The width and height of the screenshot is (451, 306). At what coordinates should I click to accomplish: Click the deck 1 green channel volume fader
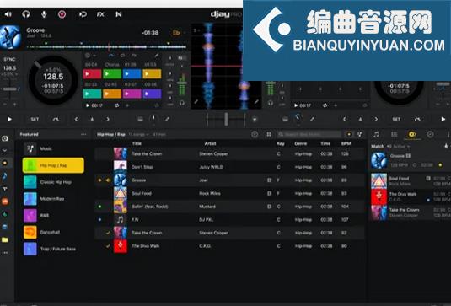pyautogui.click(x=182, y=83)
